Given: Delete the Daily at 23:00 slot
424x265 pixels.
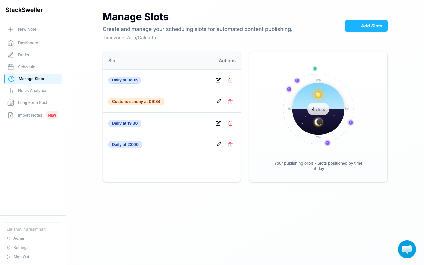Looking at the screenshot, I should point(230,145).
